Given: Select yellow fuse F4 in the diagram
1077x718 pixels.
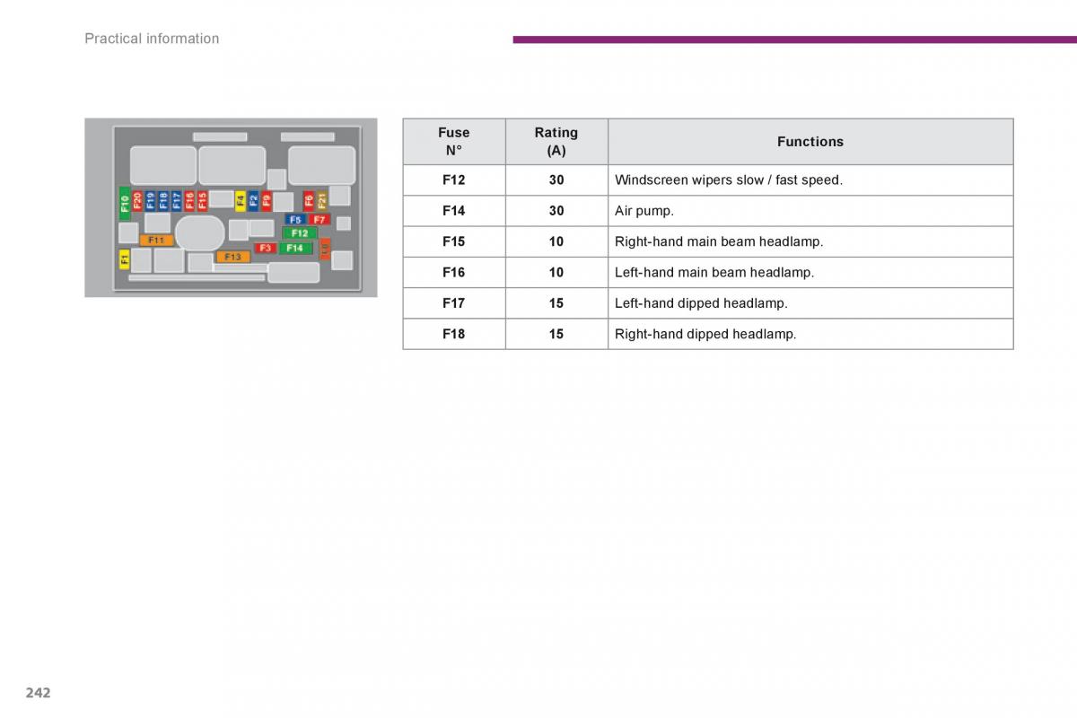Looking at the screenshot, I should [x=241, y=201].
